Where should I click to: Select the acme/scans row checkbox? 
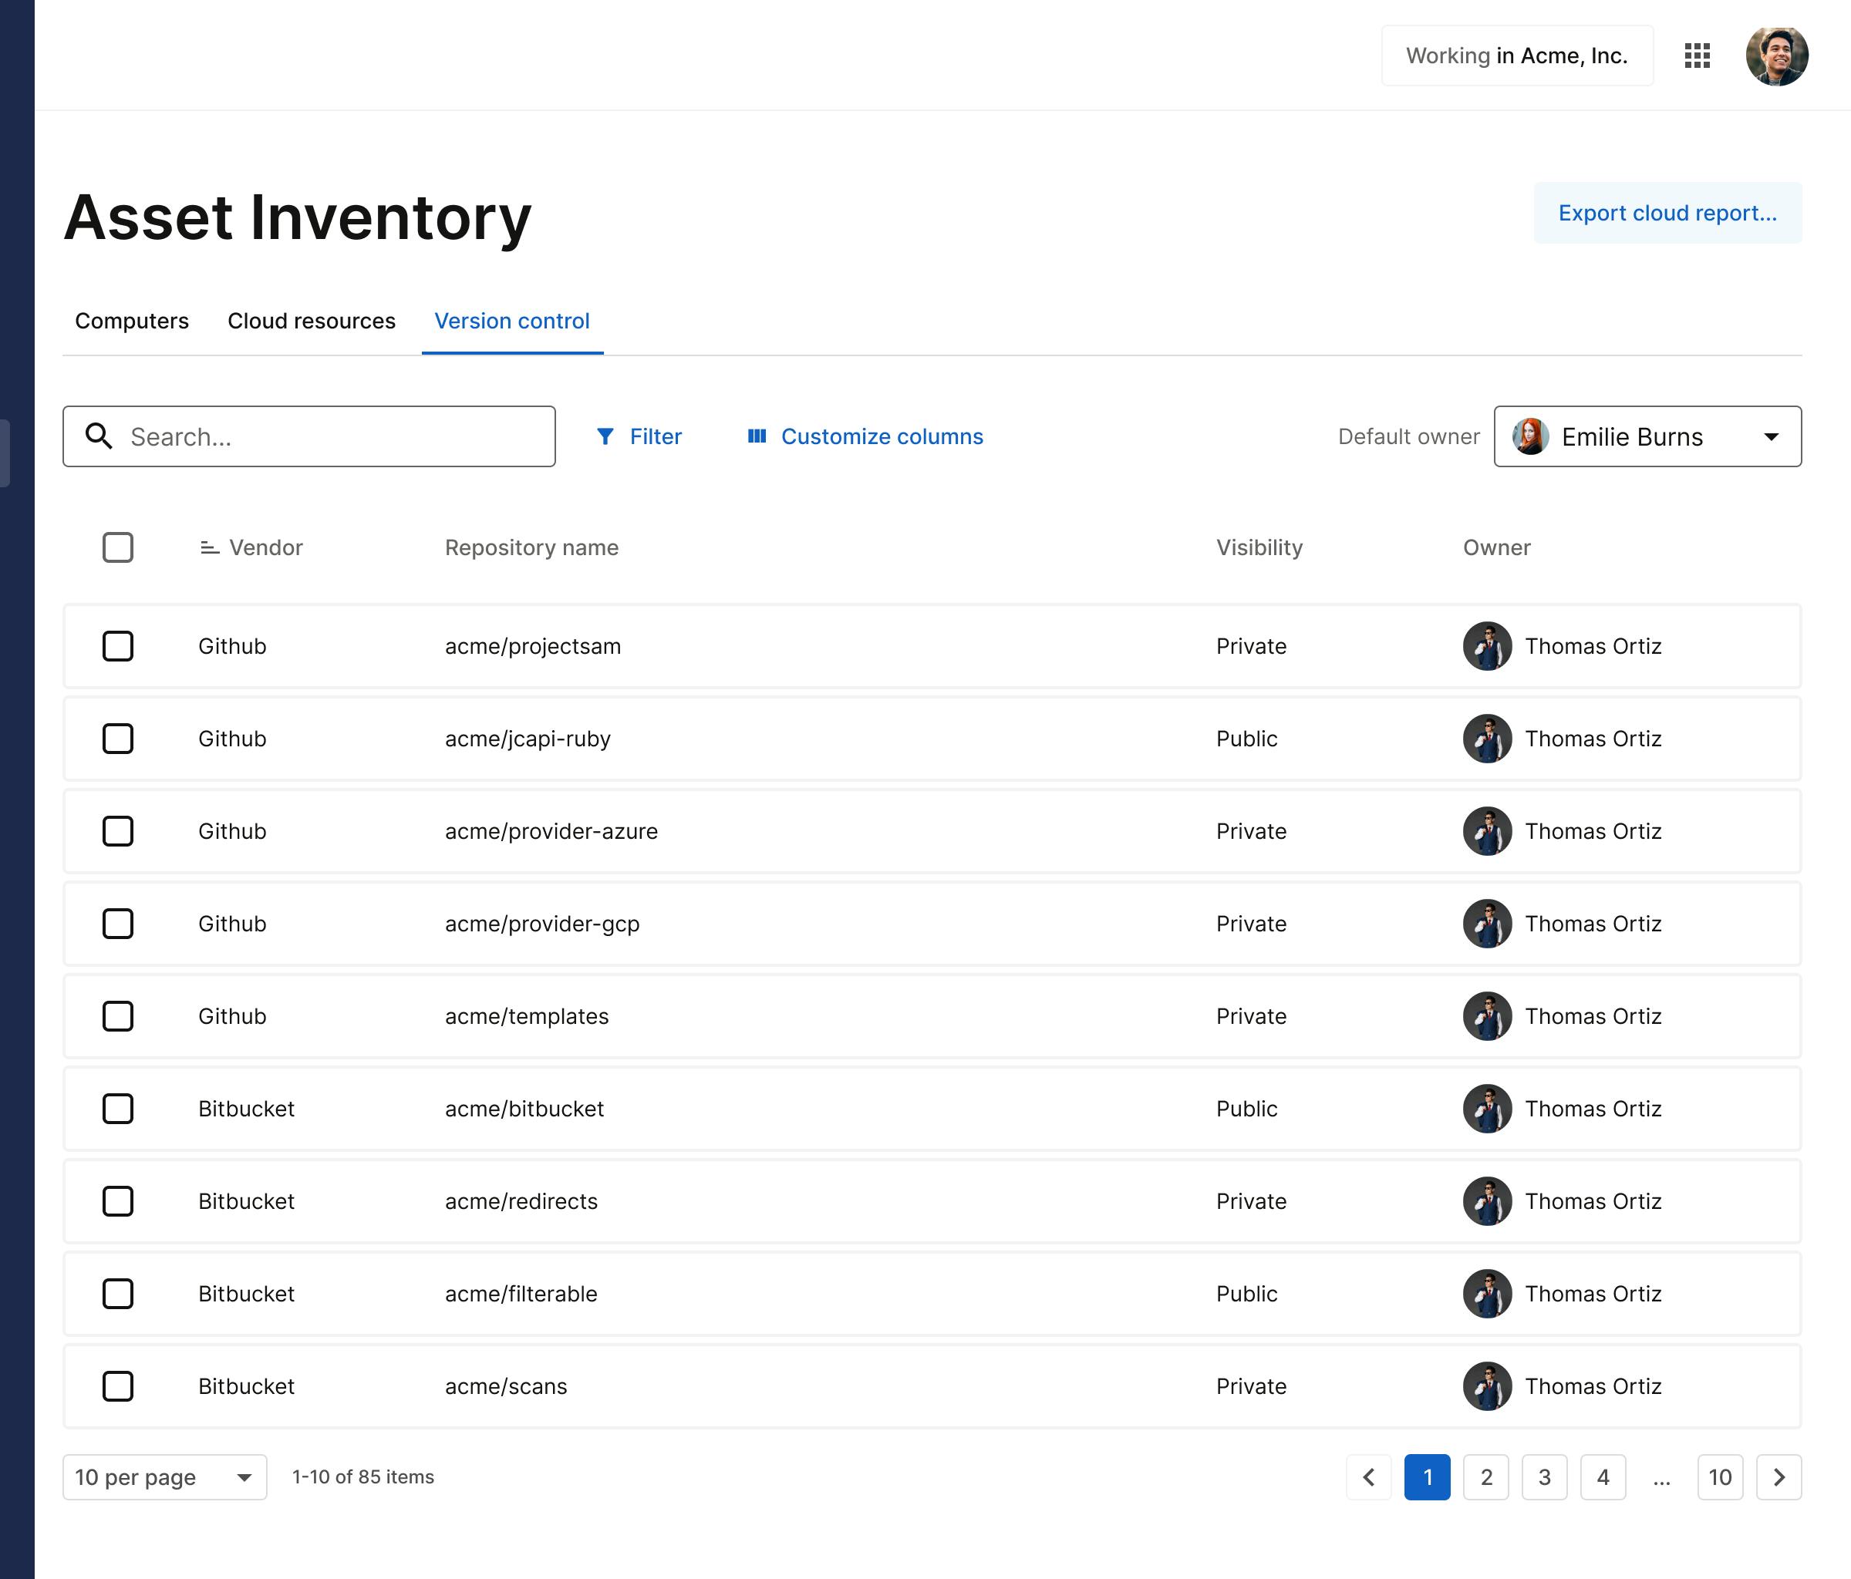click(118, 1386)
